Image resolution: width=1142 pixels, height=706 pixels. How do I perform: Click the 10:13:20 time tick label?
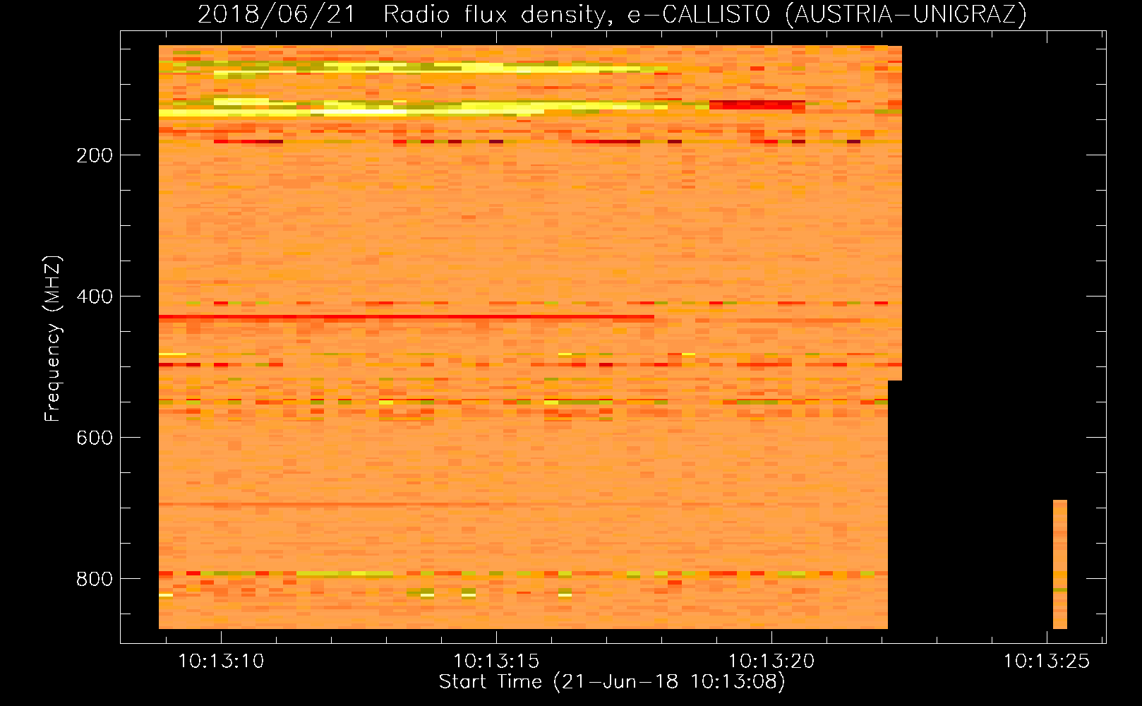click(x=771, y=661)
